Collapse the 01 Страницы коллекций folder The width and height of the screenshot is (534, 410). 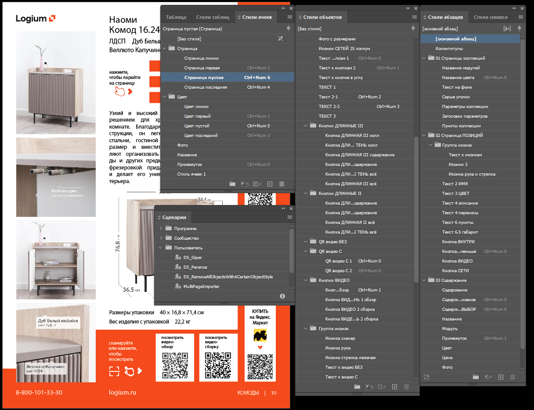(424, 58)
